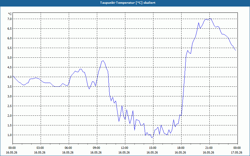The width and height of the screenshot is (250, 156).
Task: Click the curve minimum near 15:00
Action: (152, 138)
